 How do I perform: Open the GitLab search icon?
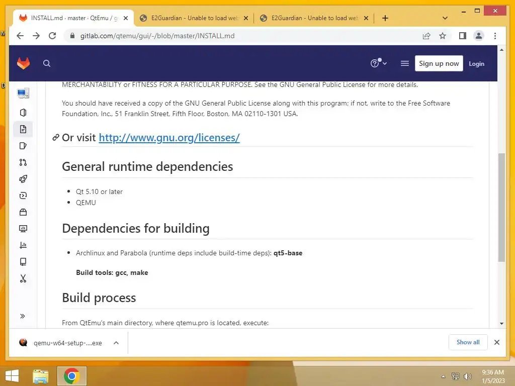(x=47, y=63)
